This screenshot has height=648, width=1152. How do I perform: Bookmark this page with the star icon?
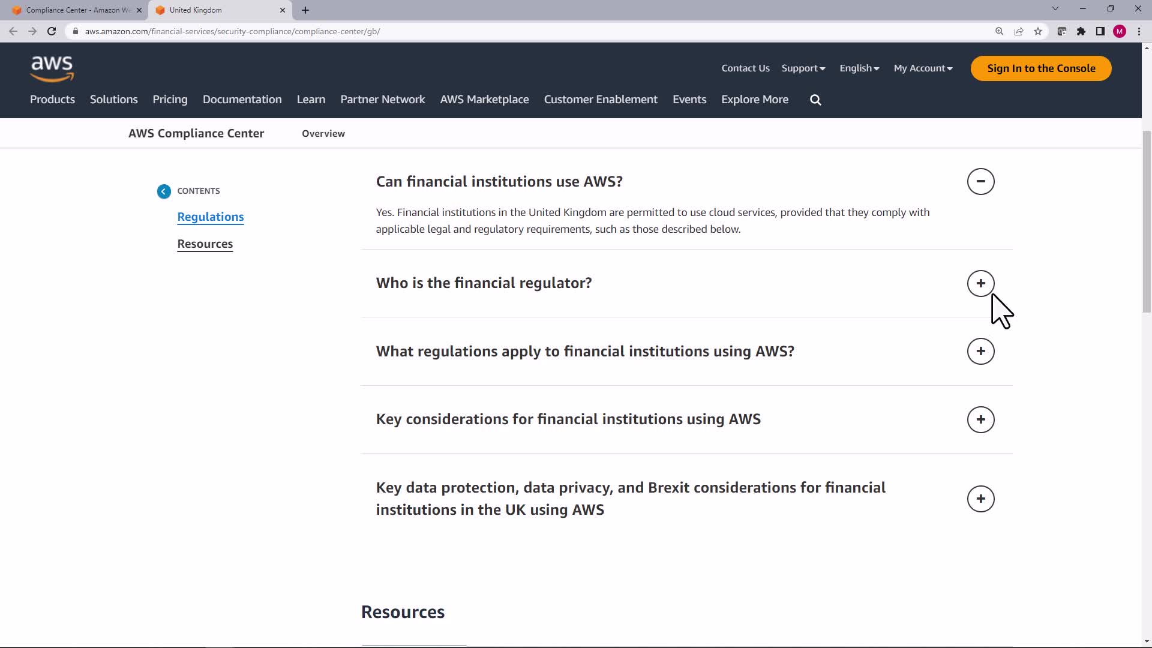1038,31
